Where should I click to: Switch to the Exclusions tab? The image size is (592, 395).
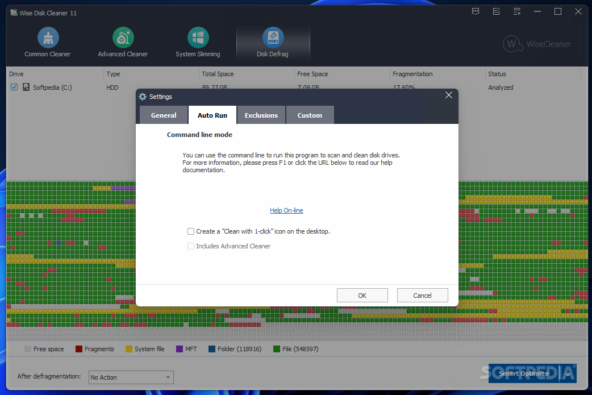point(261,115)
